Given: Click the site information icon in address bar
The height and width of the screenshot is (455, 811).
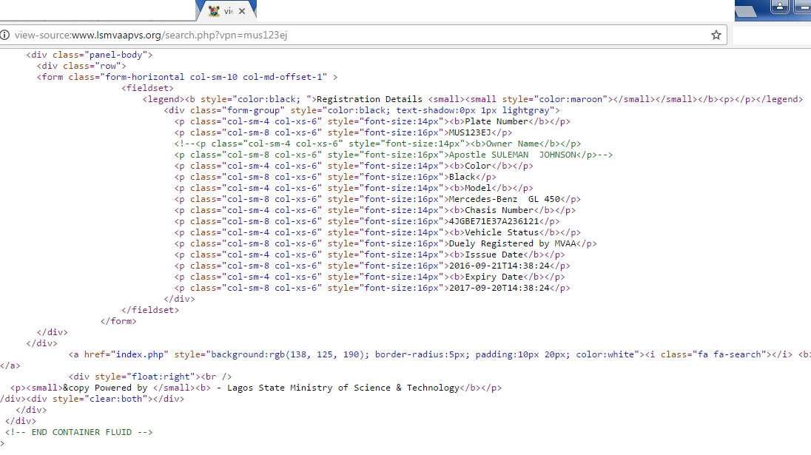Looking at the screenshot, I should (x=4, y=36).
